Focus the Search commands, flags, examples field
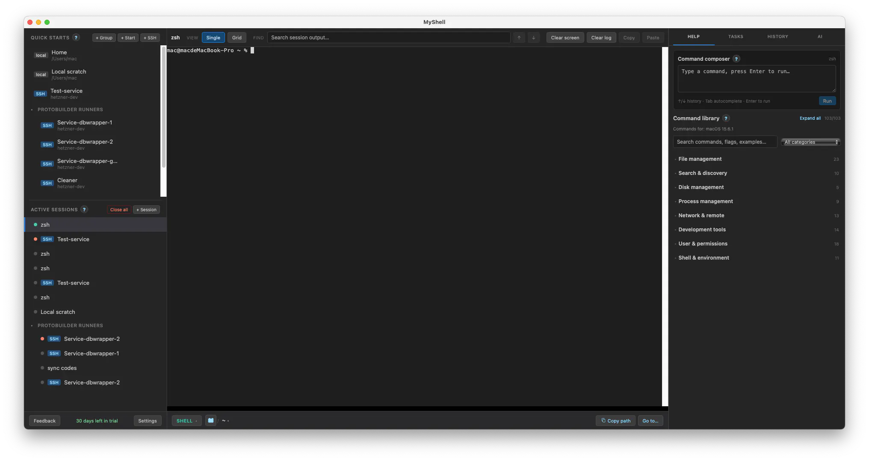Screen dimensions: 869x461 click(x=725, y=142)
